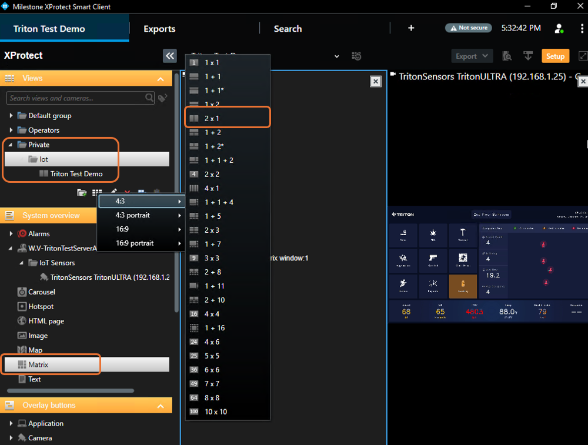Collapse the Overlay buttons panel chevron

[161, 406]
